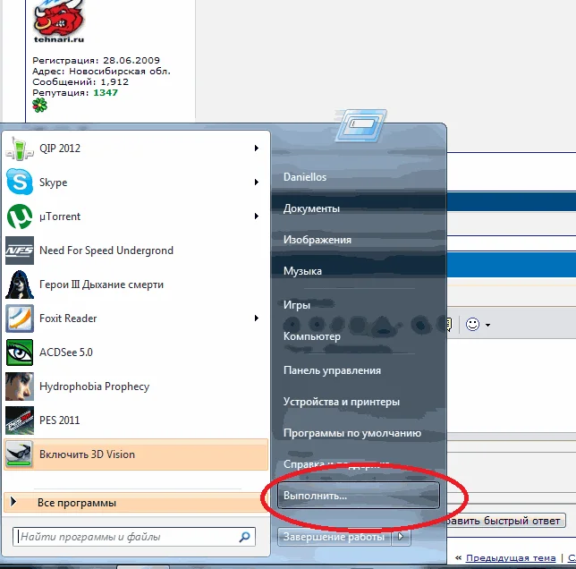The height and width of the screenshot is (569, 576).
Task: Open Изображения in Start menu
Action: pos(318,240)
